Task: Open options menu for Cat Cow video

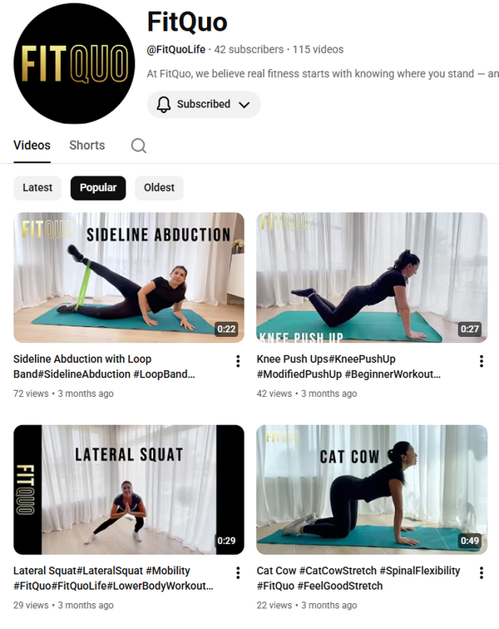Action: click(482, 572)
